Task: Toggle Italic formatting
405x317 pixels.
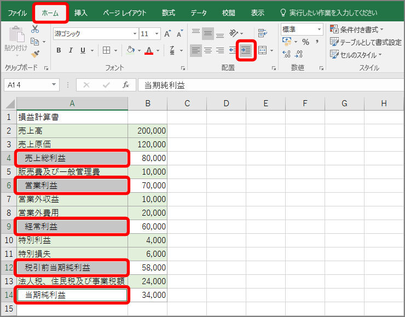Action: tap(71, 50)
